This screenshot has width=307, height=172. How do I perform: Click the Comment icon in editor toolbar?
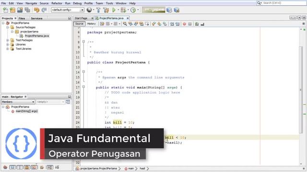197,24
